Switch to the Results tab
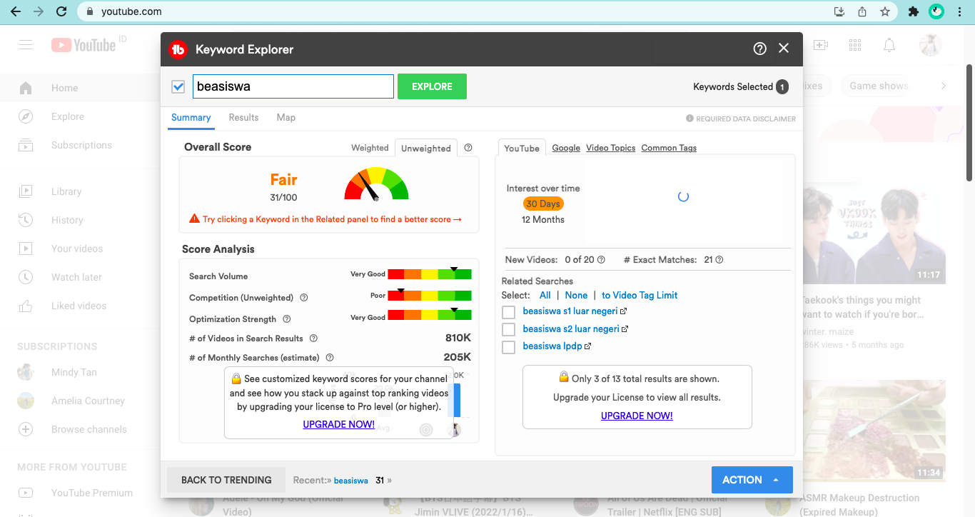Viewport: 975px width, 517px height. tap(243, 117)
